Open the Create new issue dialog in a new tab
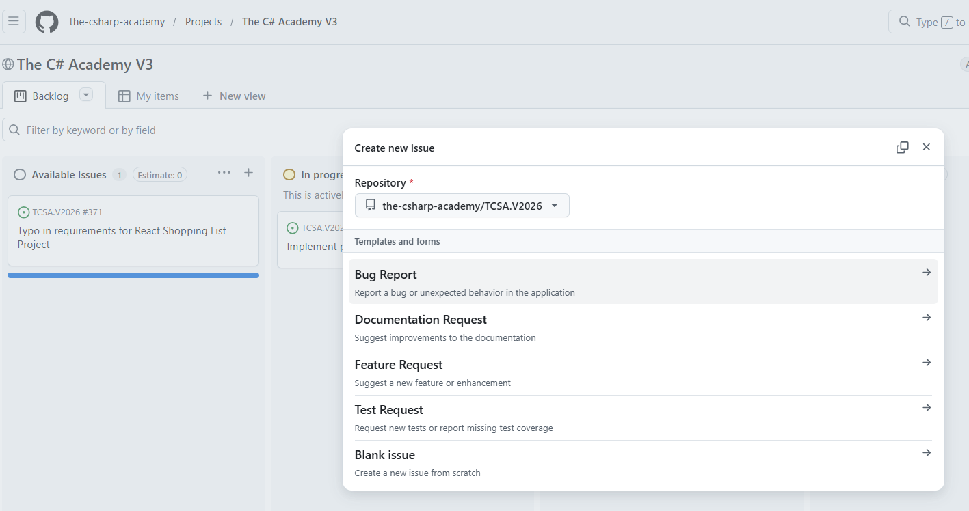The image size is (969, 511). pyautogui.click(x=903, y=148)
